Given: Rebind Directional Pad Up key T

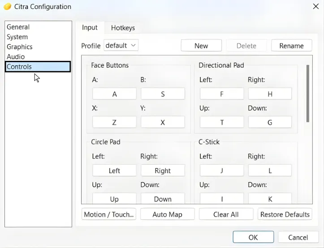Looking at the screenshot, I should point(222,122).
